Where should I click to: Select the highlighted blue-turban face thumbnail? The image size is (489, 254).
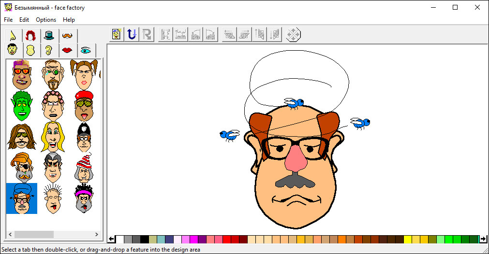pyautogui.click(x=21, y=198)
